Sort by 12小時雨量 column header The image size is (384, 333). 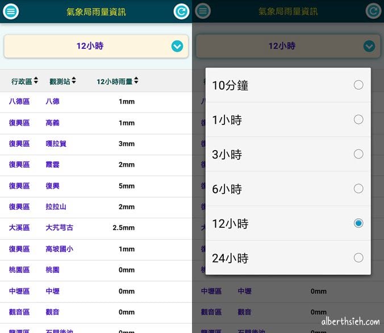pos(118,81)
